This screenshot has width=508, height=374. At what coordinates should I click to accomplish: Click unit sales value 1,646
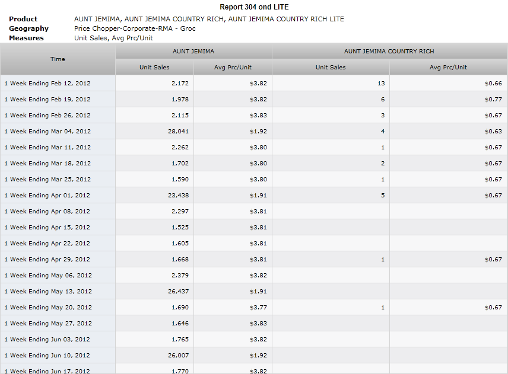180,324
